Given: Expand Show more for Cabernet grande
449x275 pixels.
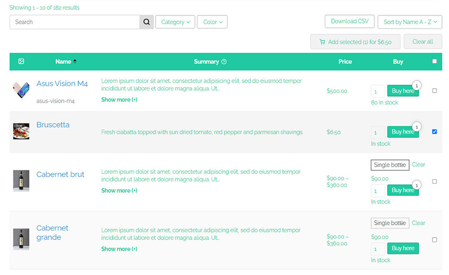Looking at the screenshot, I should coord(119,249).
